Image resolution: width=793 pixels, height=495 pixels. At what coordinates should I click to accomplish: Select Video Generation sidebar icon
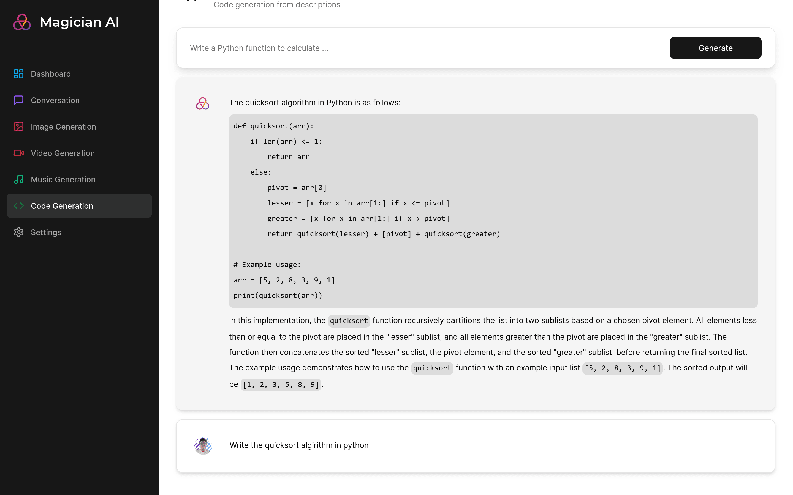(x=19, y=153)
